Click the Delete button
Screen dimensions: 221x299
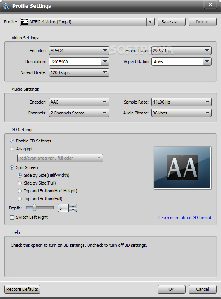[203, 22]
